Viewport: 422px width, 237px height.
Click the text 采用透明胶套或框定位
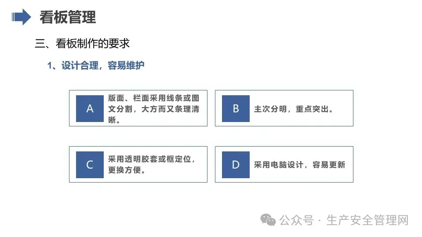149,159
